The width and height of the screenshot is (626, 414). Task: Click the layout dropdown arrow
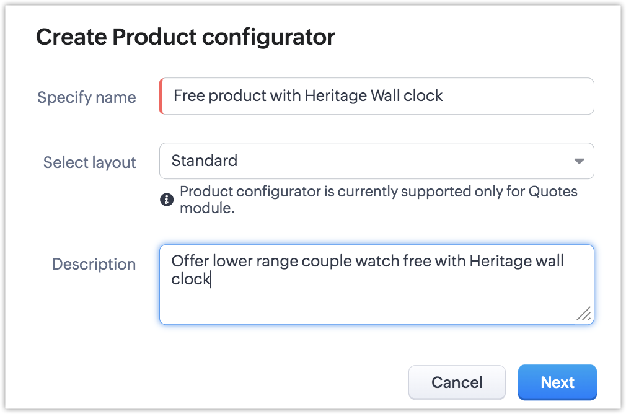pos(579,161)
